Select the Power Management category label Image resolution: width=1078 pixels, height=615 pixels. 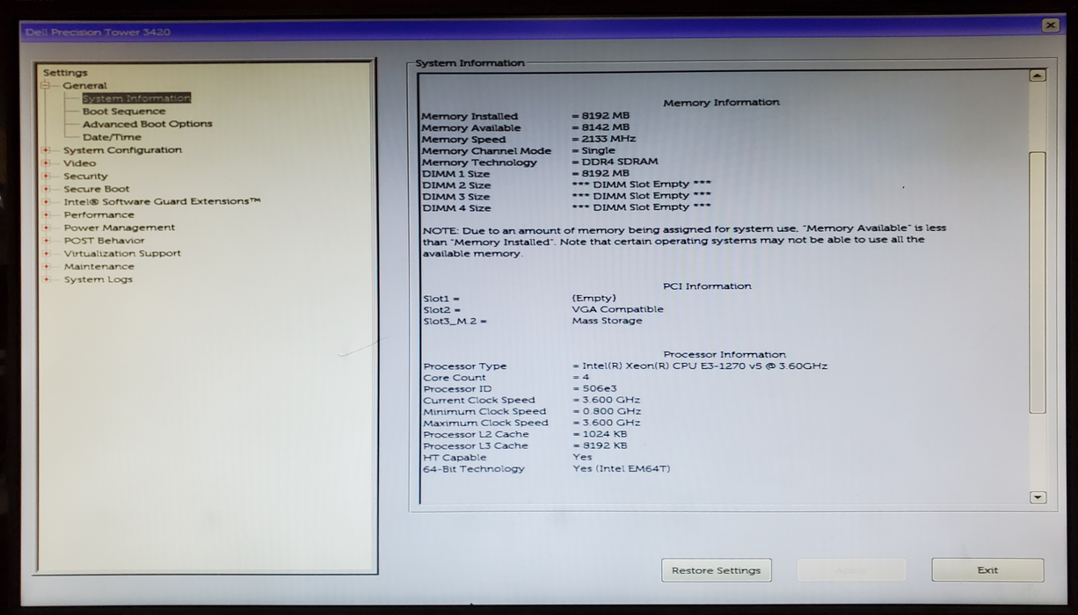tap(119, 228)
